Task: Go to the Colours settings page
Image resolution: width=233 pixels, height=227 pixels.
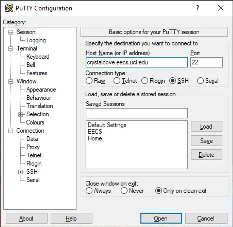Action: pos(35,122)
